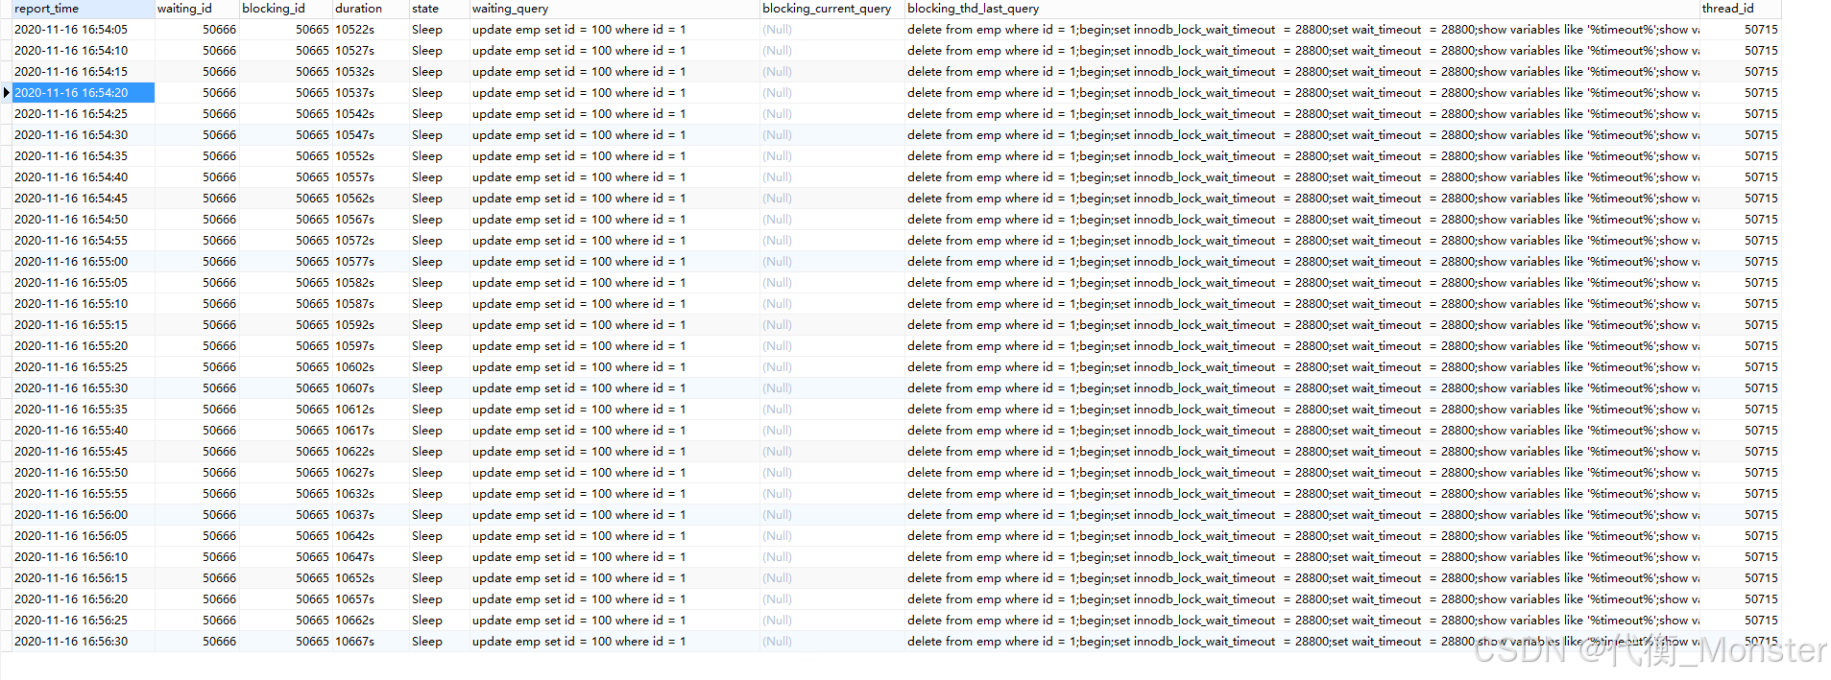Select duration cell 10522s

coord(371,30)
